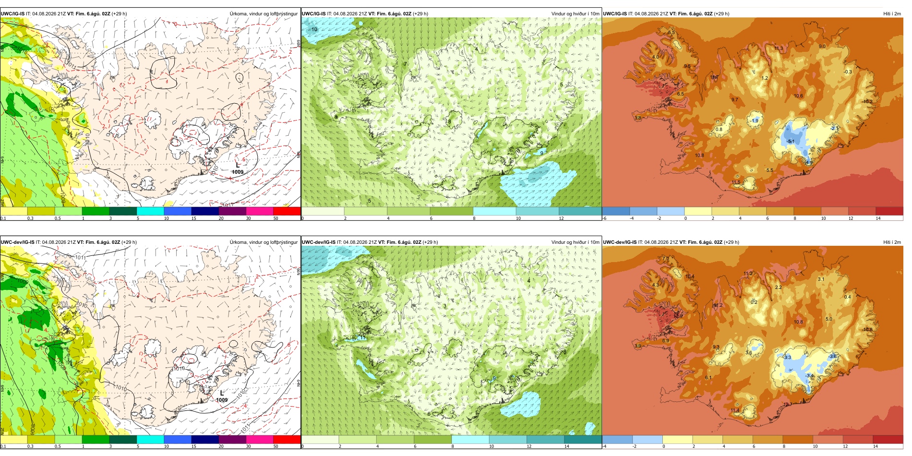Click the -0.3 value on the UWC/IG-IS temperature map
Viewport: 912px width, 456px height.
pyautogui.click(x=848, y=72)
